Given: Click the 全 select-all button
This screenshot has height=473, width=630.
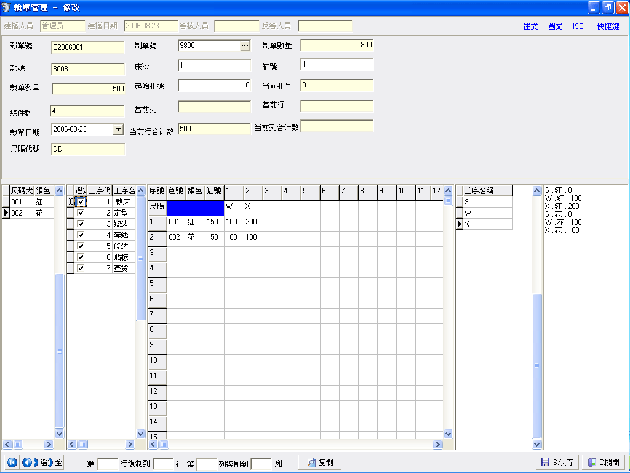Looking at the screenshot, I should click(x=59, y=462).
